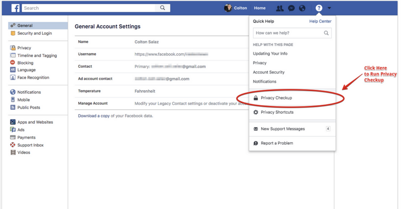Screen dimensions: 401x209
Task: Open Colton's profile name link
Action: coord(241,8)
